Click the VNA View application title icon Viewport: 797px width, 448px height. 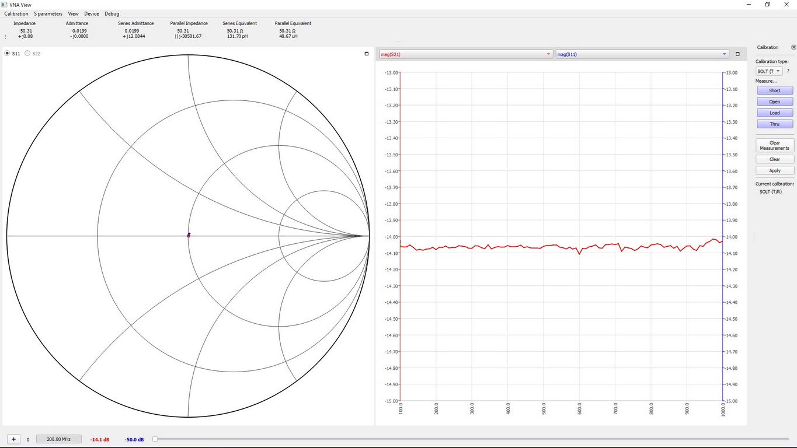pos(5,5)
